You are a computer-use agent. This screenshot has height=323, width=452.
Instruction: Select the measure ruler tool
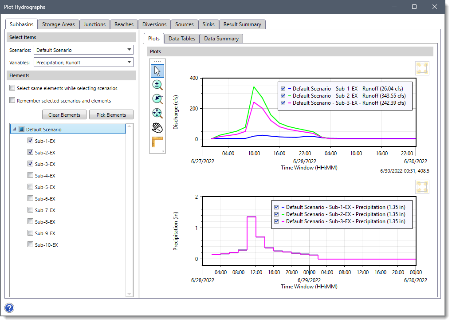(157, 142)
